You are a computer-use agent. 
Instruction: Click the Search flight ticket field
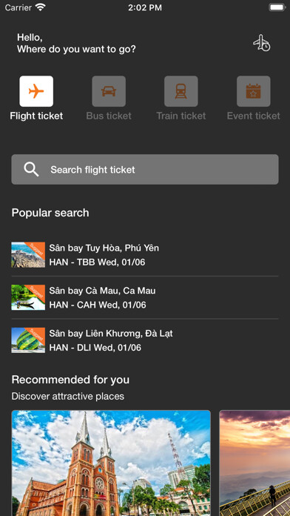pyautogui.click(x=145, y=170)
